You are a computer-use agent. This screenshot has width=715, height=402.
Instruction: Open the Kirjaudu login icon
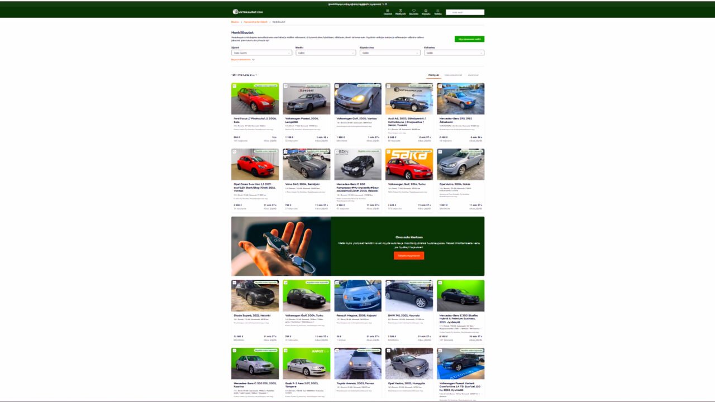tap(426, 11)
